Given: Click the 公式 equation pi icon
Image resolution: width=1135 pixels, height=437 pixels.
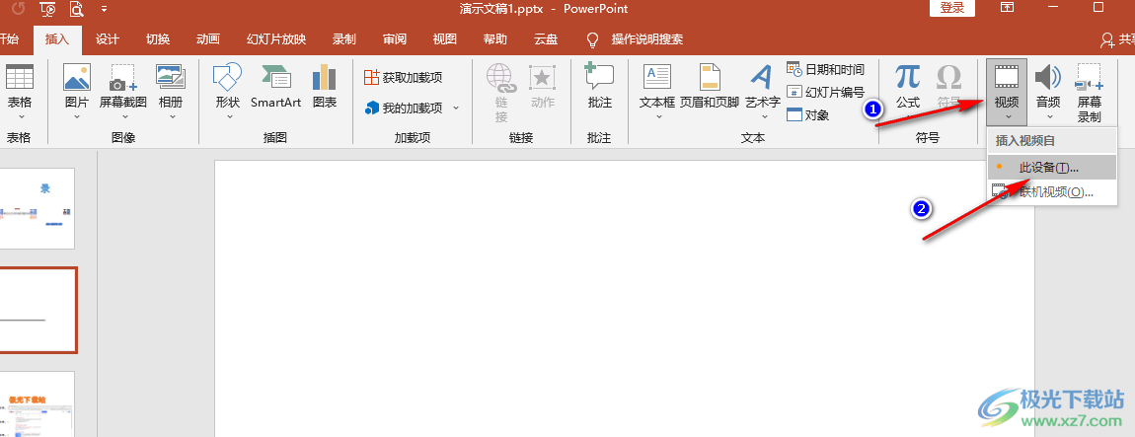Looking at the screenshot, I should coord(907,79).
